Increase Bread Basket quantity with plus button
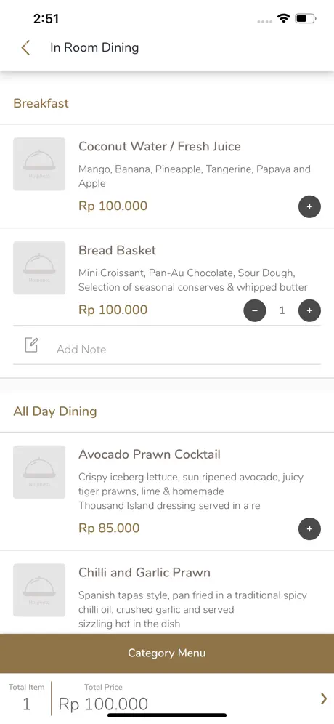334x724 pixels. 309,310
